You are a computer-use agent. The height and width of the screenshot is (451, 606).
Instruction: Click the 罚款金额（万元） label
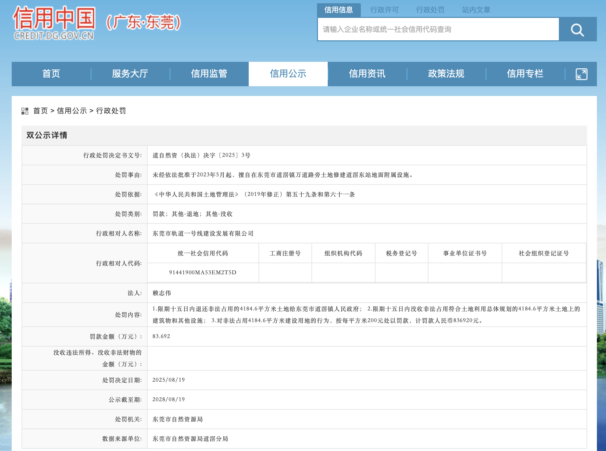pos(116,336)
